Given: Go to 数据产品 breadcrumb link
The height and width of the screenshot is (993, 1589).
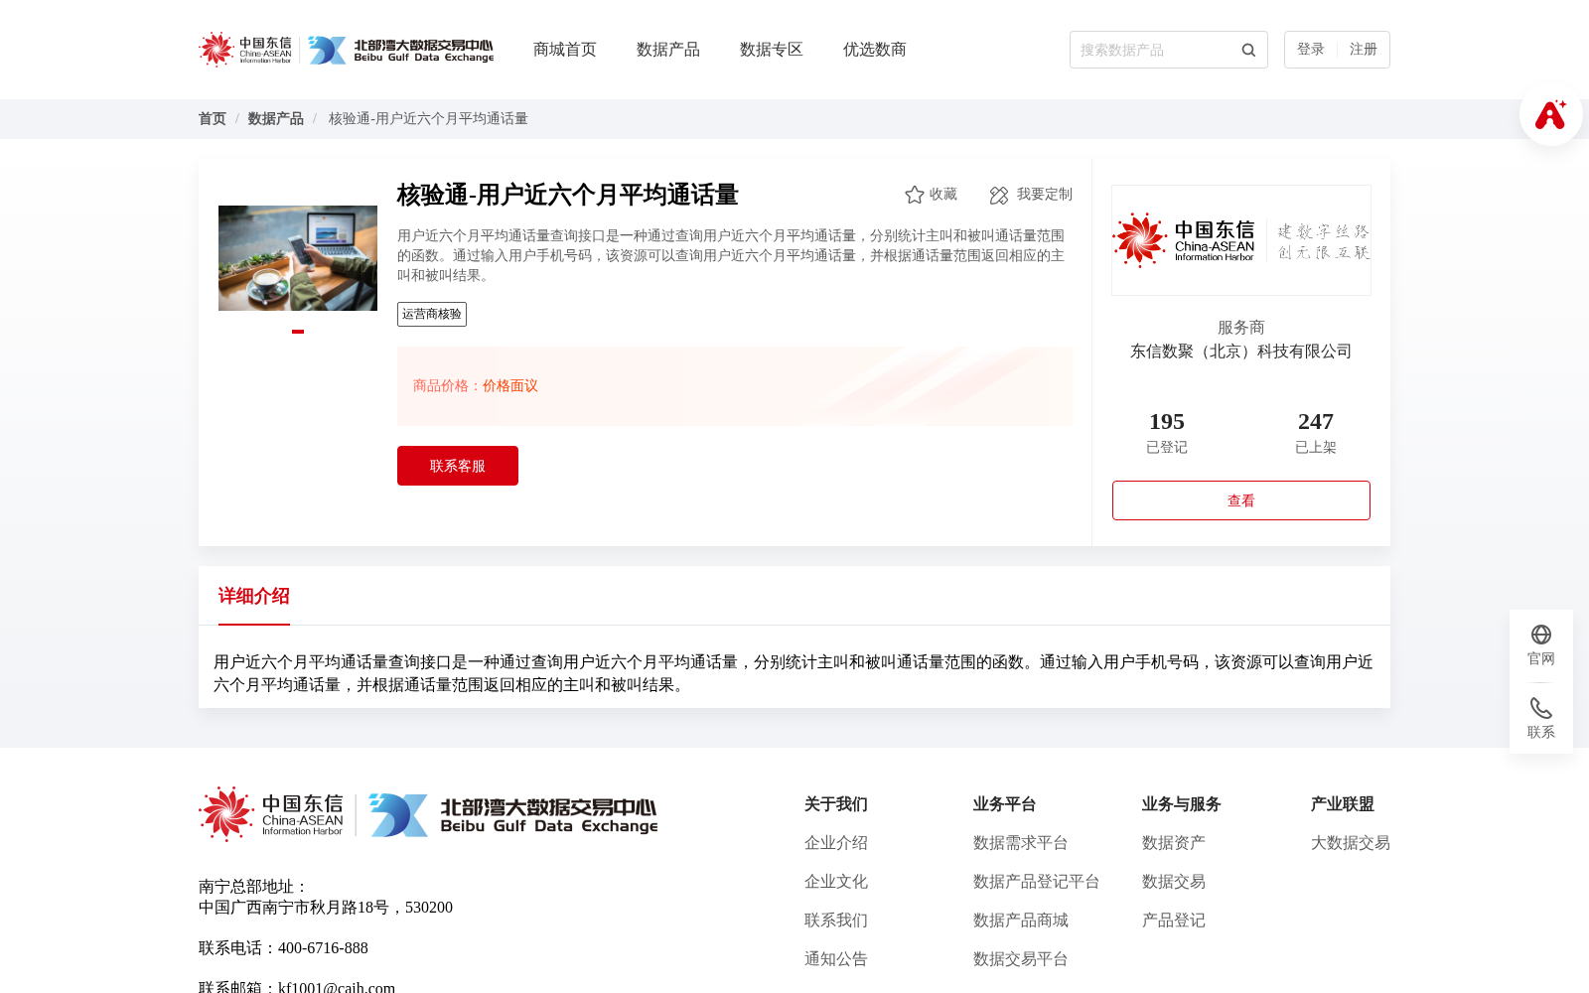Looking at the screenshot, I should tap(276, 119).
